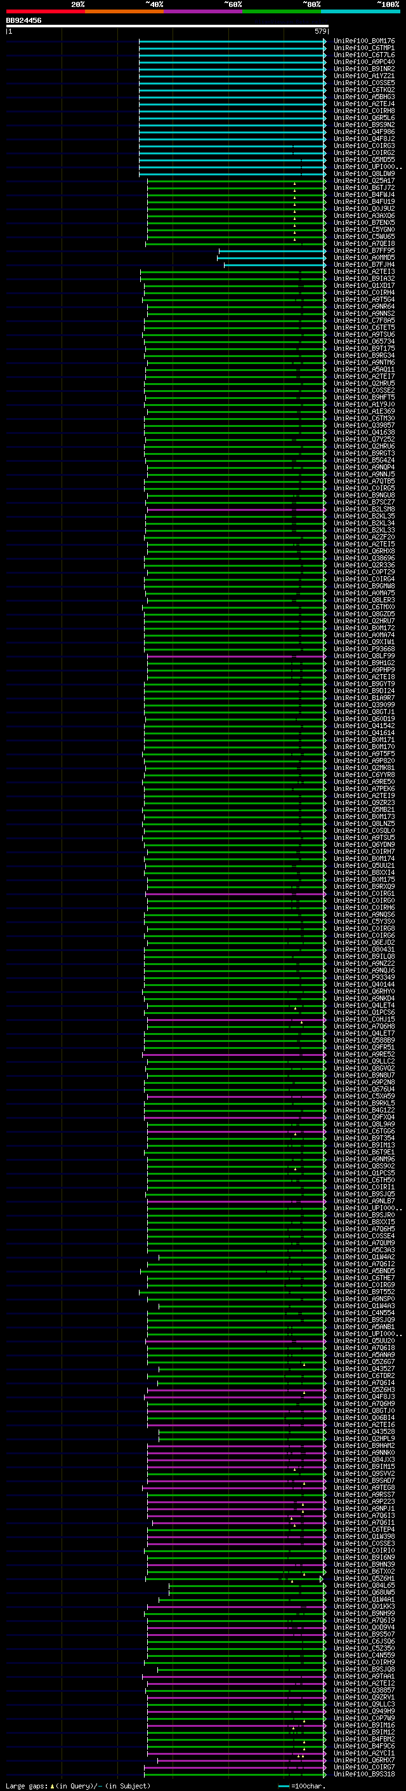Click label UniRef100_Q676U4
Image resolution: width=406 pixels, height=1791 pixels.
(364, 1090)
